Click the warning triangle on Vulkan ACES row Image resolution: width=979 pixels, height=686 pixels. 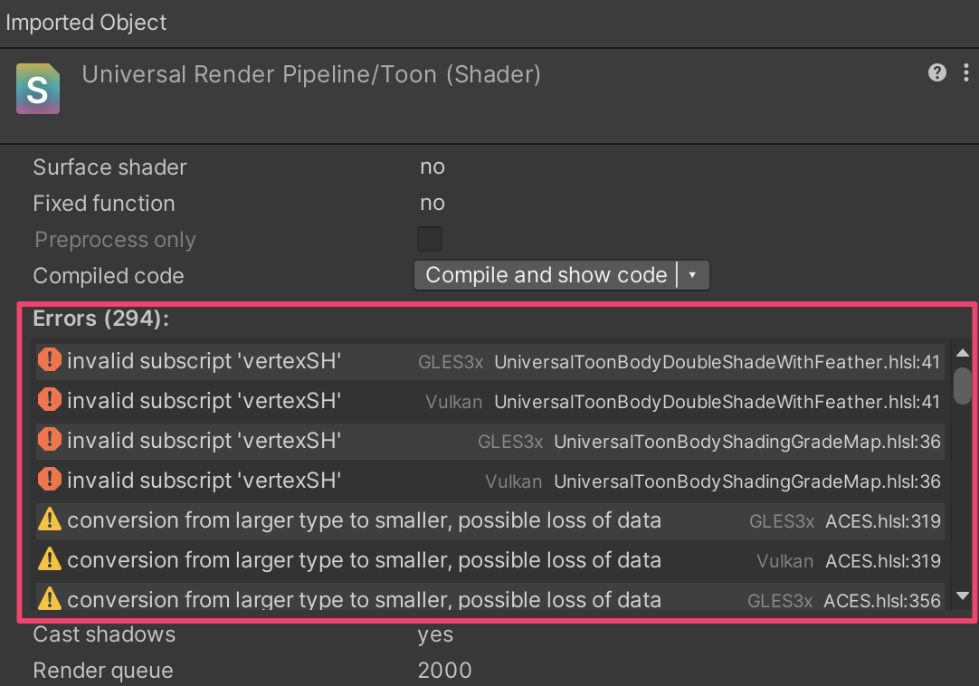(x=52, y=559)
